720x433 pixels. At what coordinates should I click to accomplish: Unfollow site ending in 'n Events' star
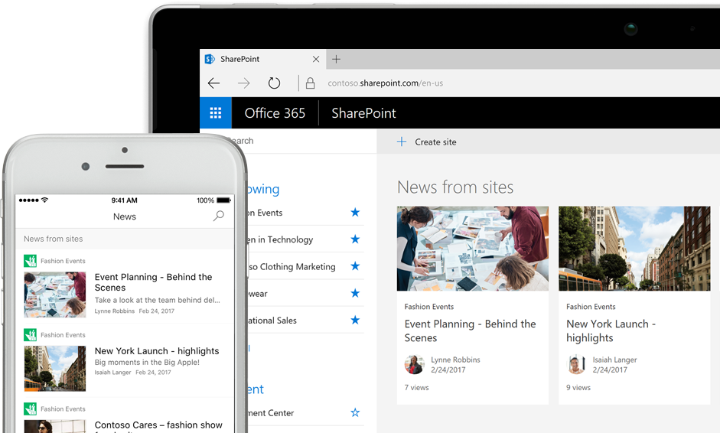tap(355, 212)
